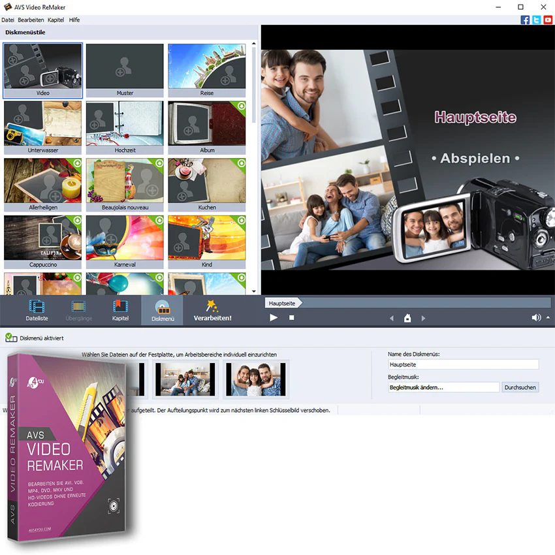Click download badge on Beaujolais nouveau style
The width and height of the screenshot is (555, 555).
pos(159,163)
